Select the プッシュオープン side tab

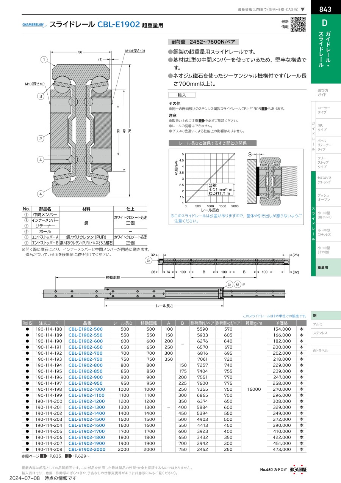point(324,197)
